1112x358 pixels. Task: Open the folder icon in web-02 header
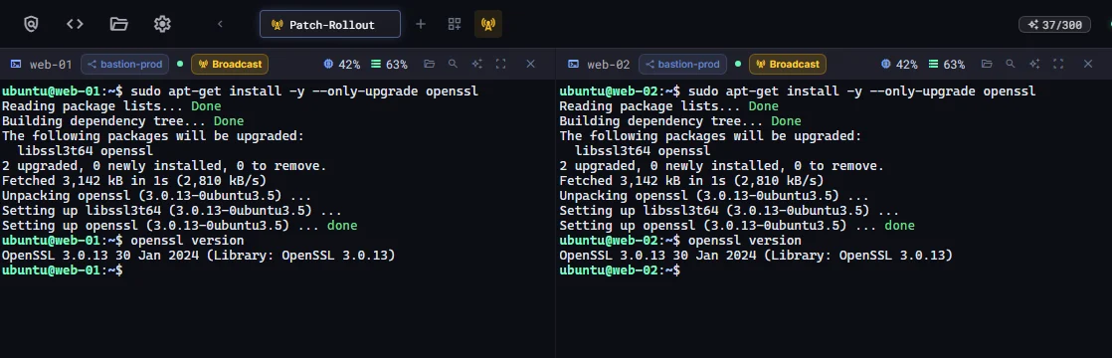click(x=987, y=64)
